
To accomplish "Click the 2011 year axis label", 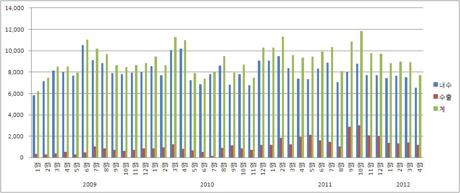I will click(x=325, y=185).
